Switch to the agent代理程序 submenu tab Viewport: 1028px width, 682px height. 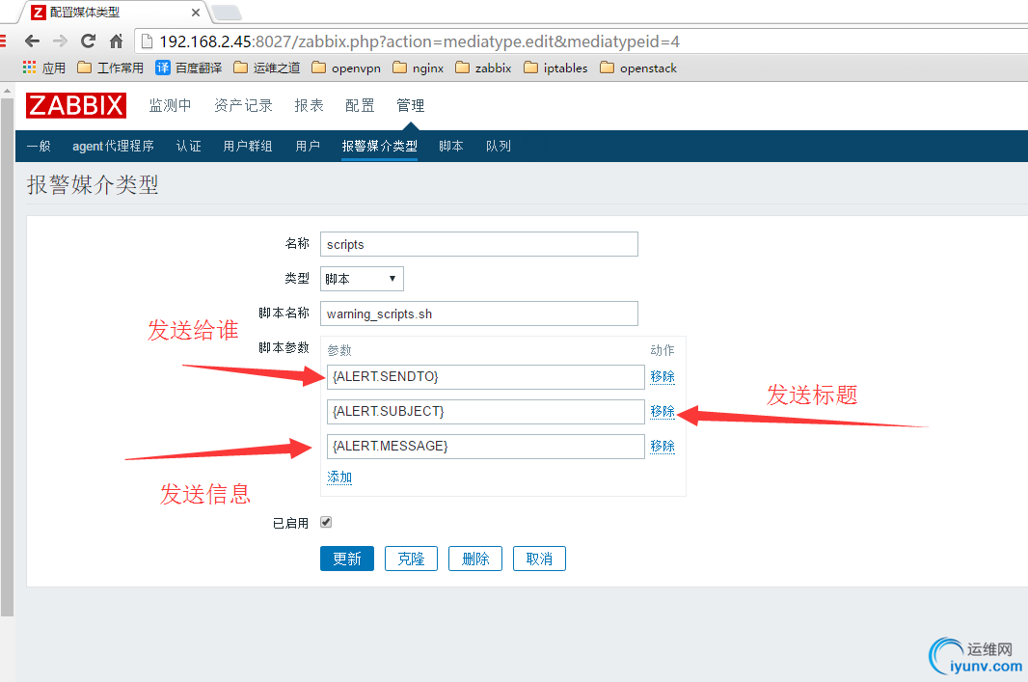pos(113,146)
